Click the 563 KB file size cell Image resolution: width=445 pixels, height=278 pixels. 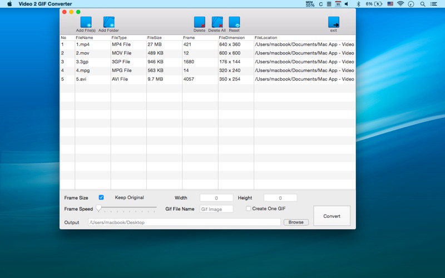tap(156, 71)
